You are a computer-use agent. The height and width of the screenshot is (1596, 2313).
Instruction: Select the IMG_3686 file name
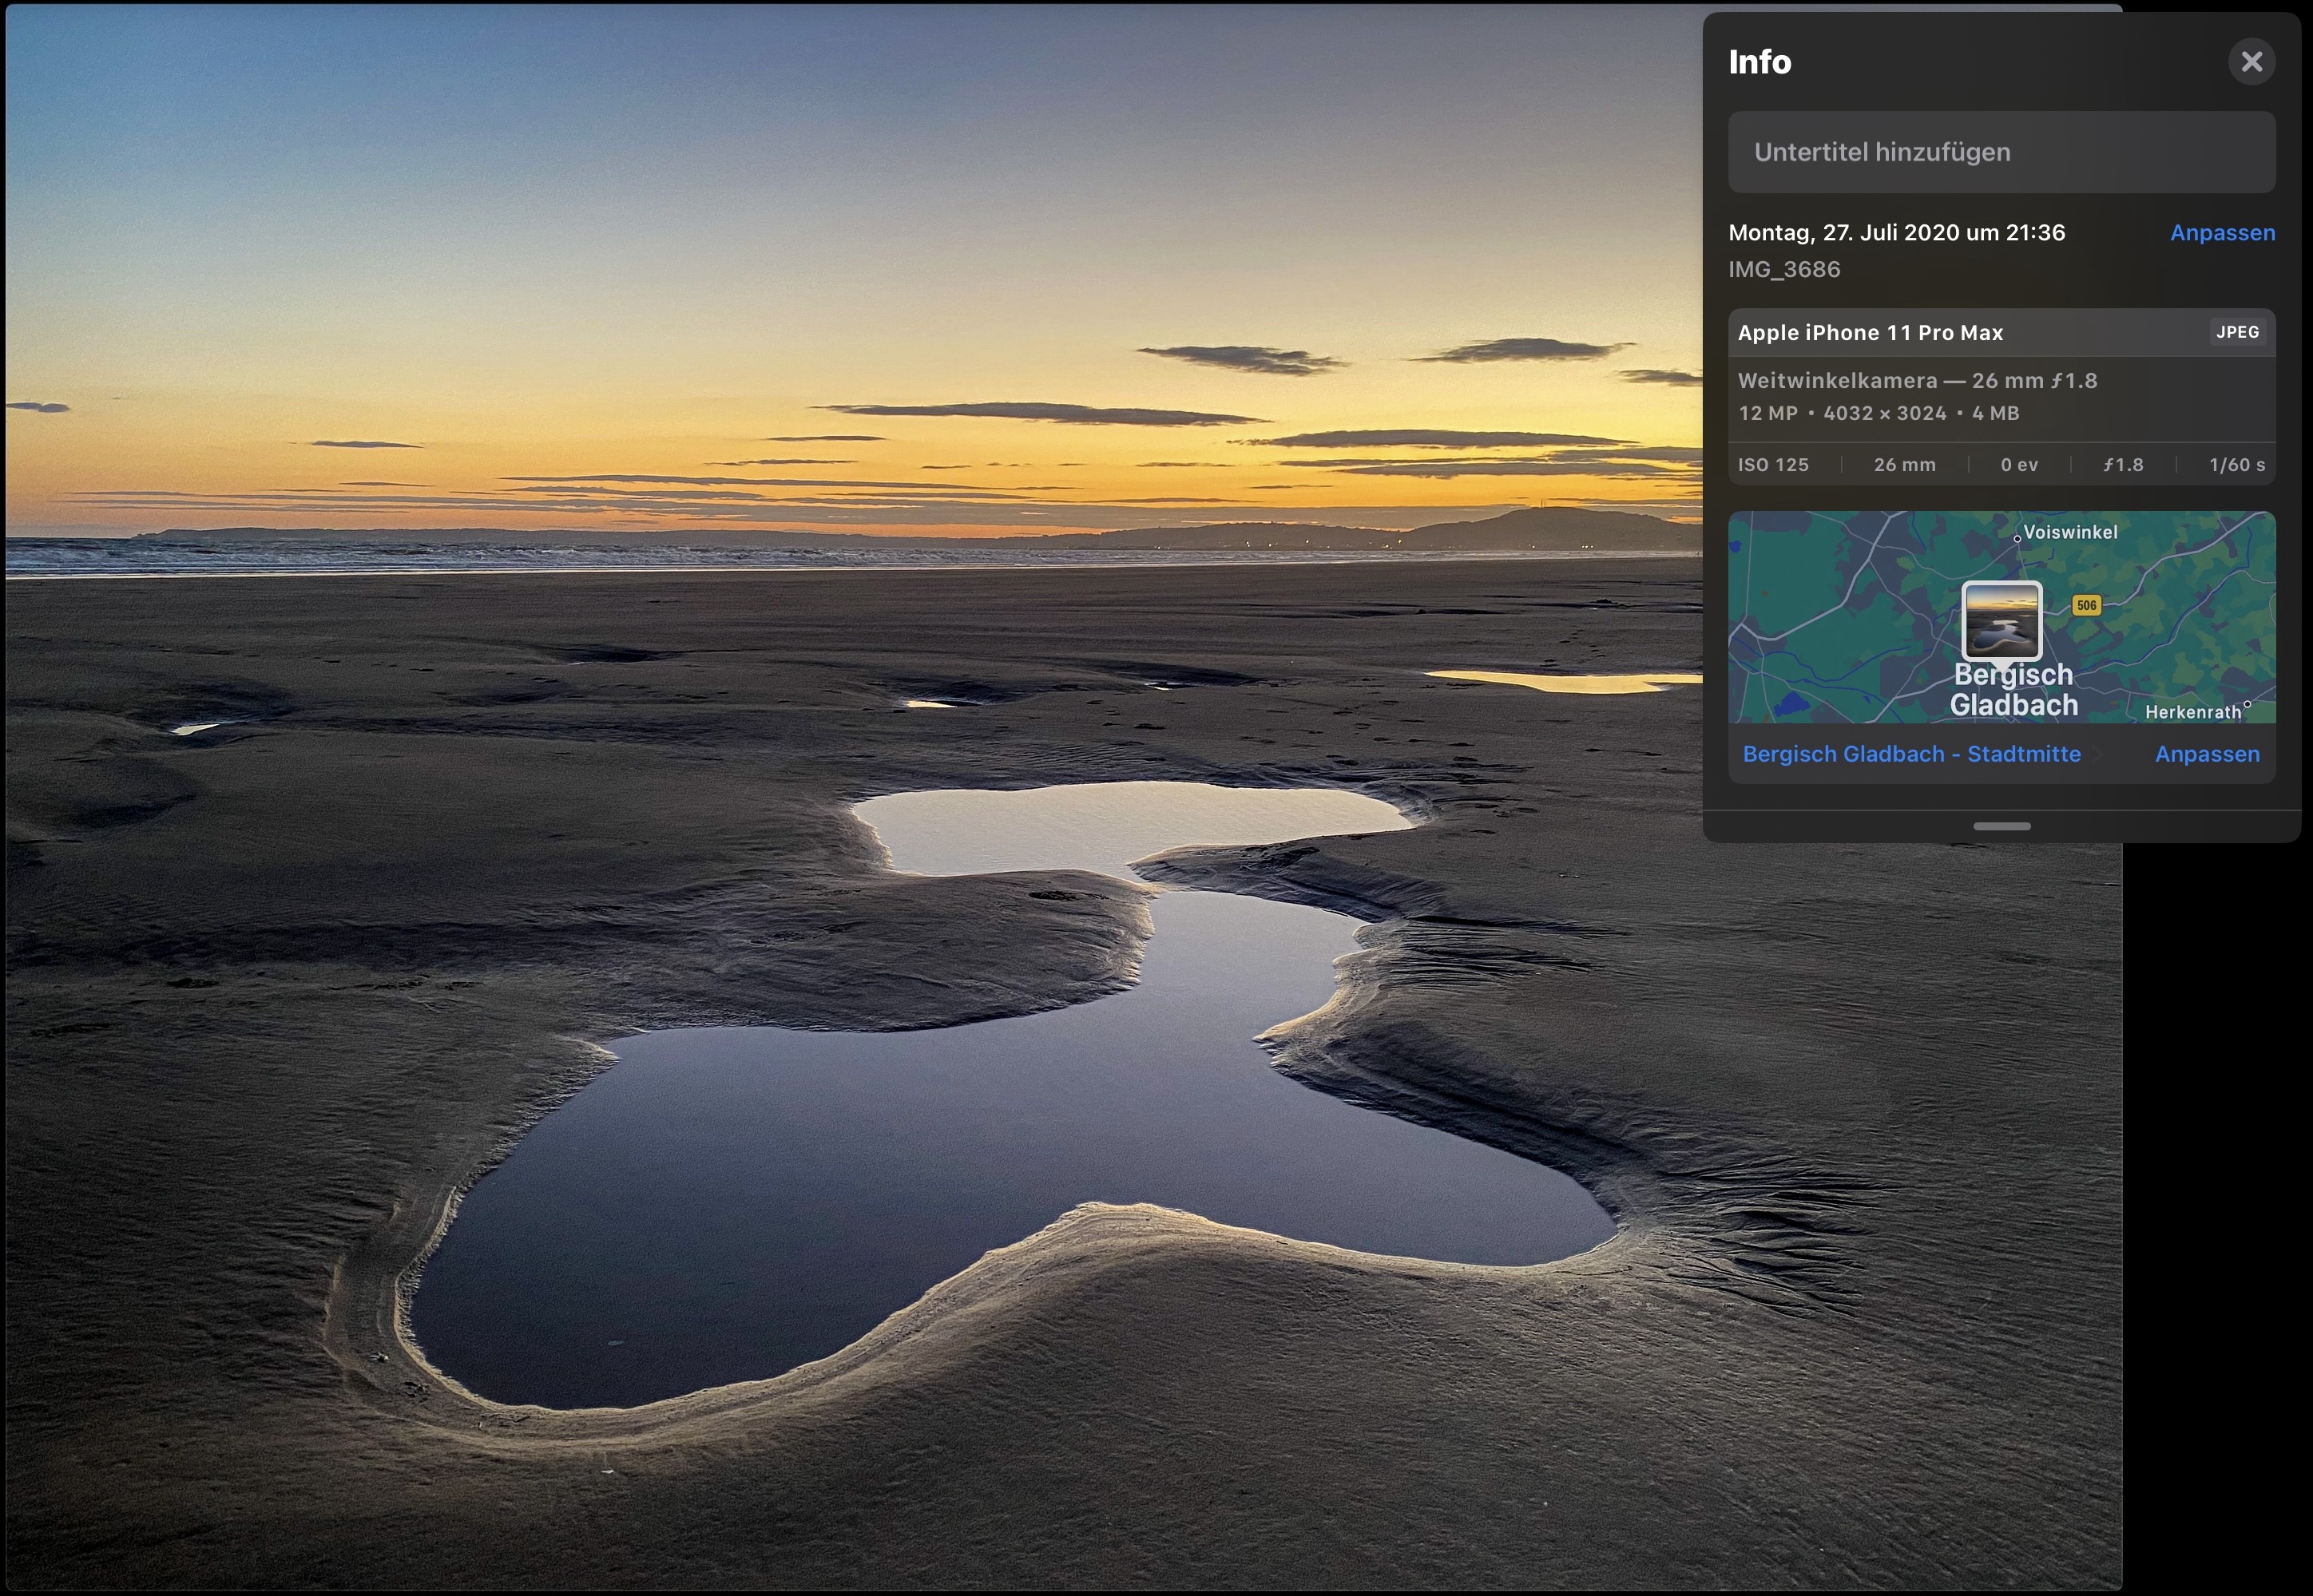click(1783, 270)
